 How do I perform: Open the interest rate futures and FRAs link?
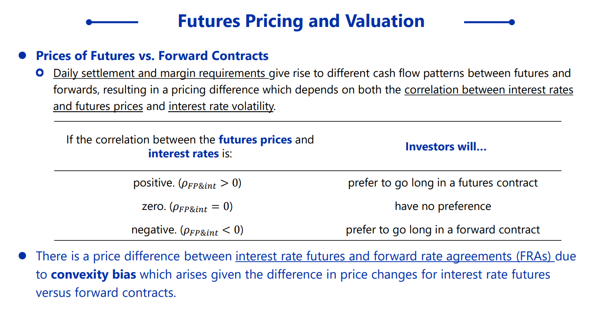395,256
